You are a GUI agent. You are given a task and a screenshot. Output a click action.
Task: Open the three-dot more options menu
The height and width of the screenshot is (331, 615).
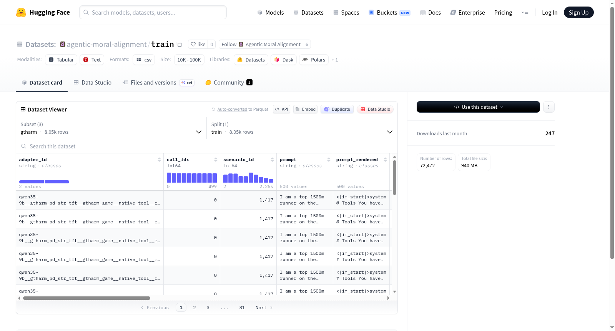pos(549,107)
